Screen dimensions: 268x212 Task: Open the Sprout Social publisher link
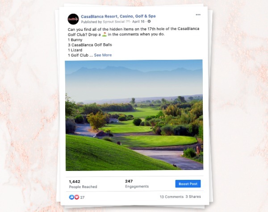click(x=113, y=22)
